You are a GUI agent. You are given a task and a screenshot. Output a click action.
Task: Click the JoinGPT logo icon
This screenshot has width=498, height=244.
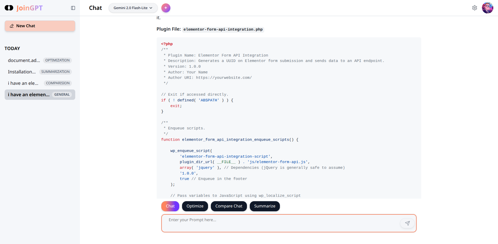9,8
